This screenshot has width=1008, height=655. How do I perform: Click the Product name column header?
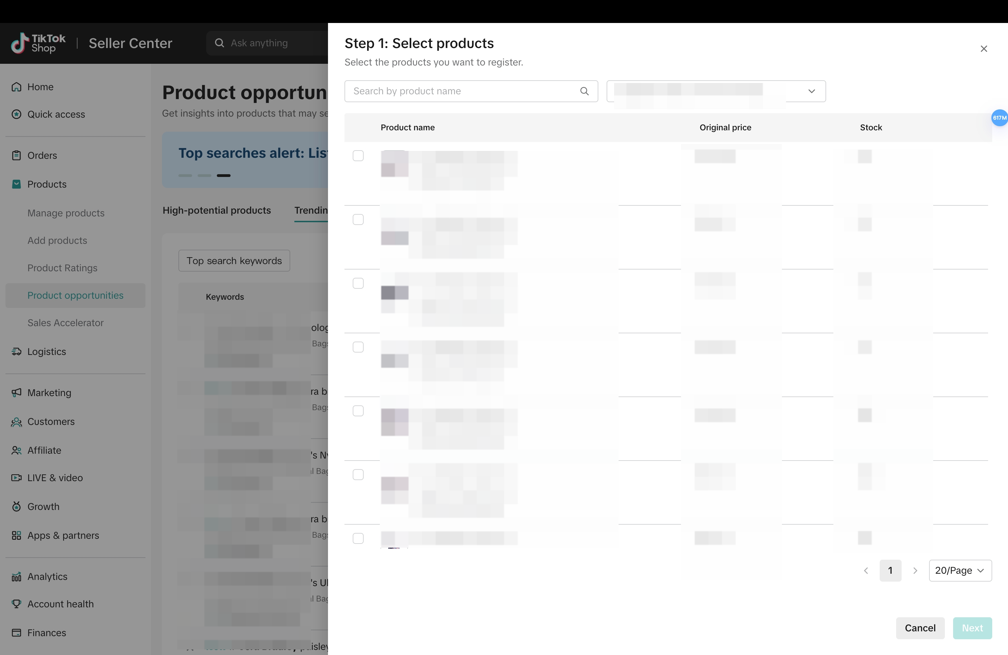(x=408, y=128)
